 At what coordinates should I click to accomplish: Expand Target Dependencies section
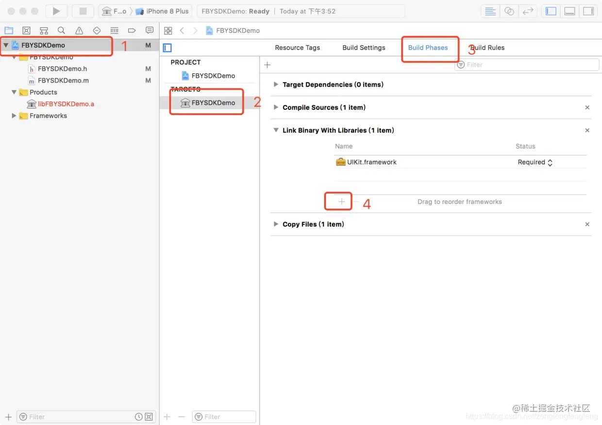click(276, 85)
